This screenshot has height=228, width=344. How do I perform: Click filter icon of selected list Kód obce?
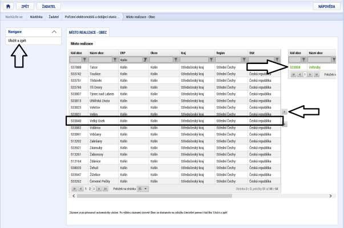303,59
